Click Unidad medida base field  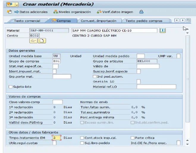[x=57, y=56]
